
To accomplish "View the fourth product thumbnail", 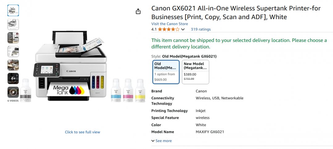I will point(13,52).
